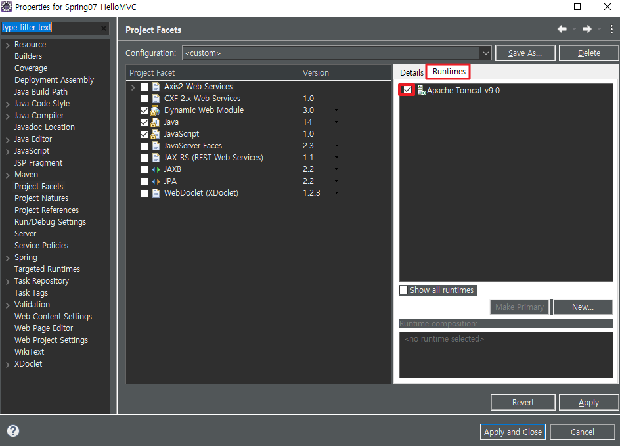Click the JAXB facet icon

(156, 169)
